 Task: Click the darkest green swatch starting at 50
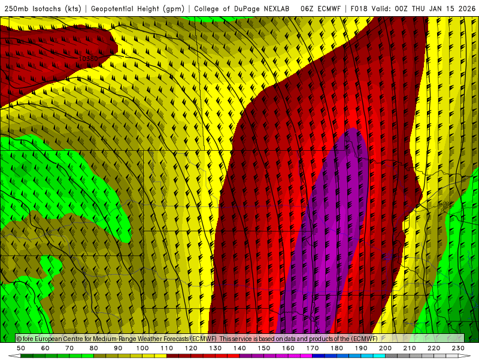[26, 356]
